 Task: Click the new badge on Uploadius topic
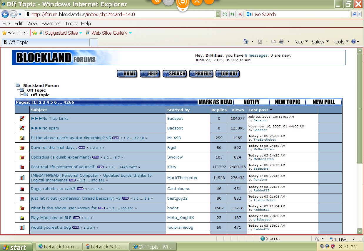pos(96,157)
